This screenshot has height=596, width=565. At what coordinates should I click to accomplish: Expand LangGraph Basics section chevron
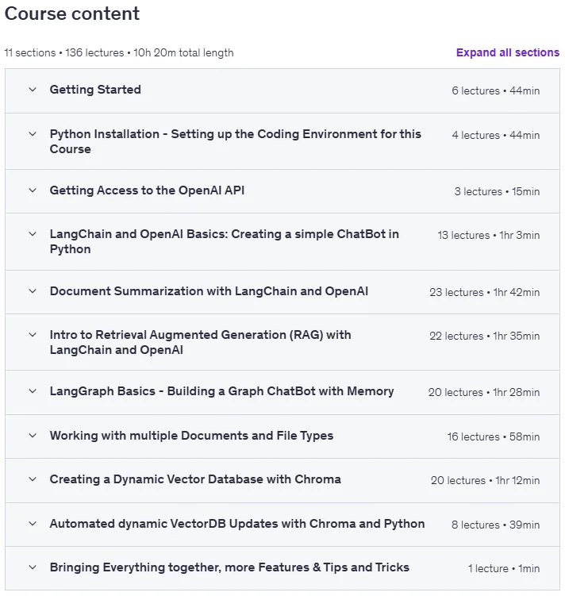click(33, 391)
